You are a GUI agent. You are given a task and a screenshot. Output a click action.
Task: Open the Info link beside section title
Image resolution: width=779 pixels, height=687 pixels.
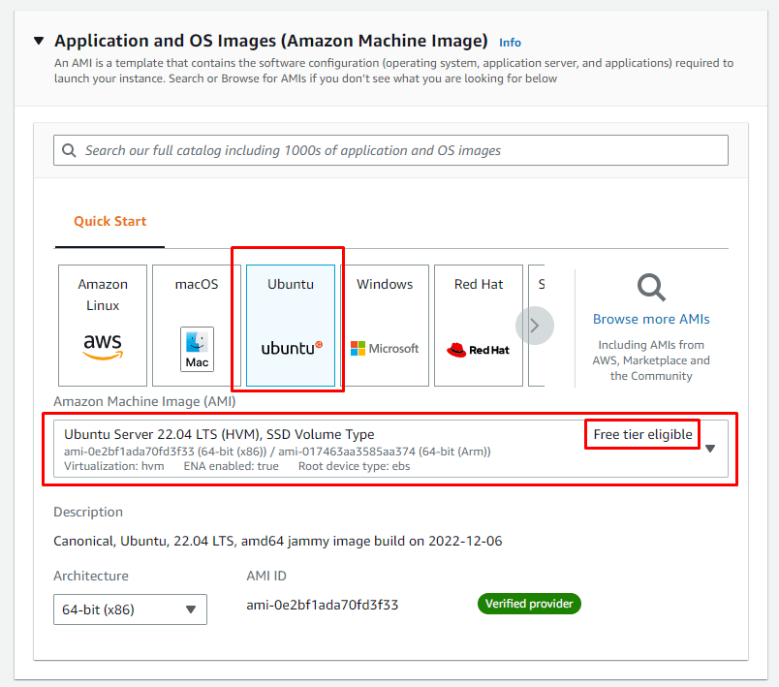(510, 43)
